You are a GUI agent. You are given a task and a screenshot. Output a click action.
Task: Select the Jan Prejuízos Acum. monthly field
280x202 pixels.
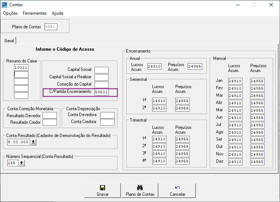coord(257,81)
